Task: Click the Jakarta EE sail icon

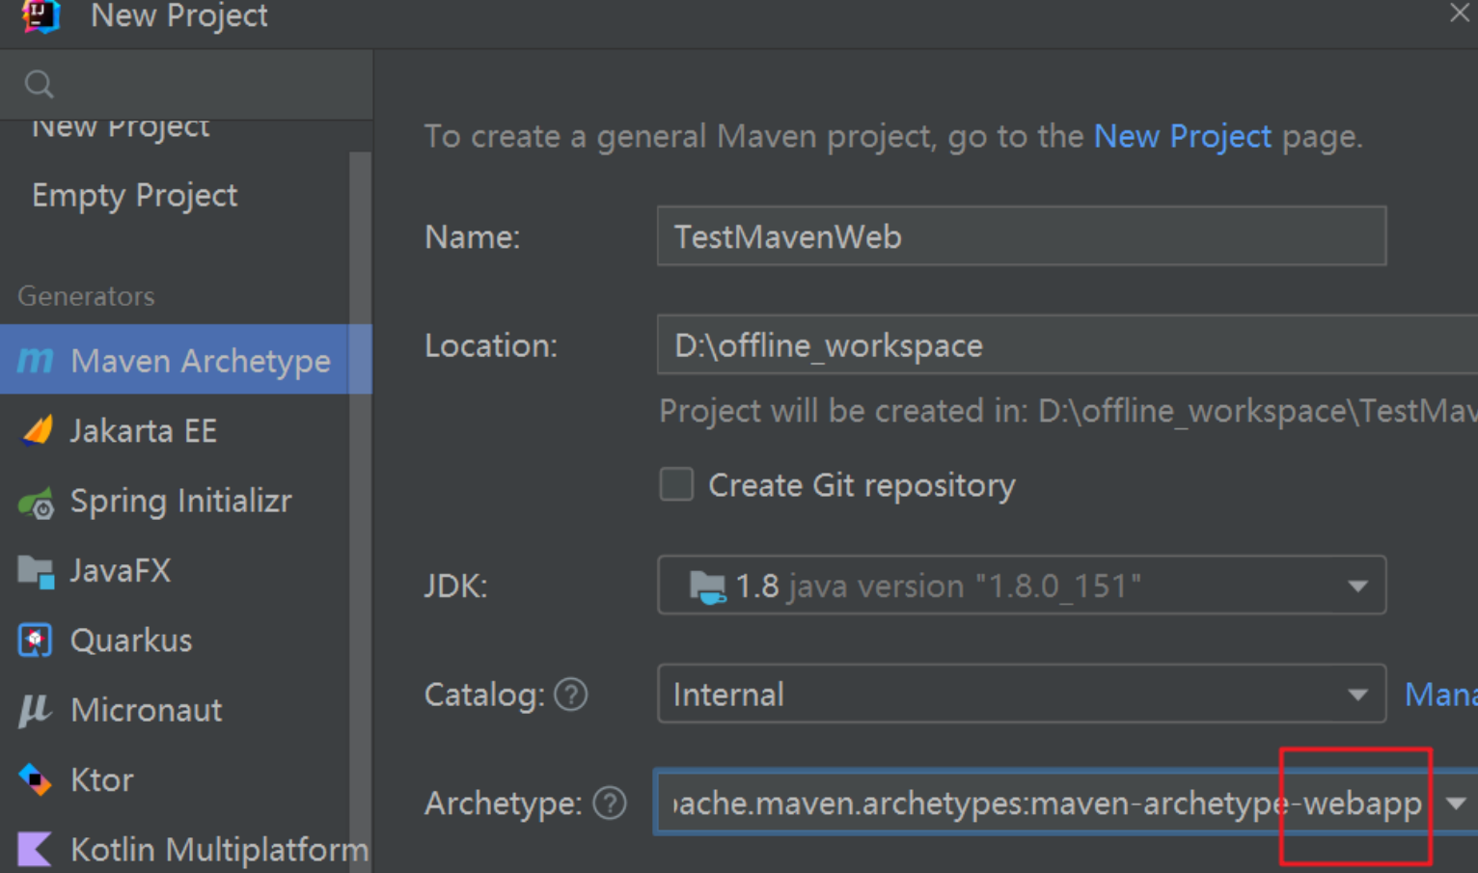Action: pos(37,430)
